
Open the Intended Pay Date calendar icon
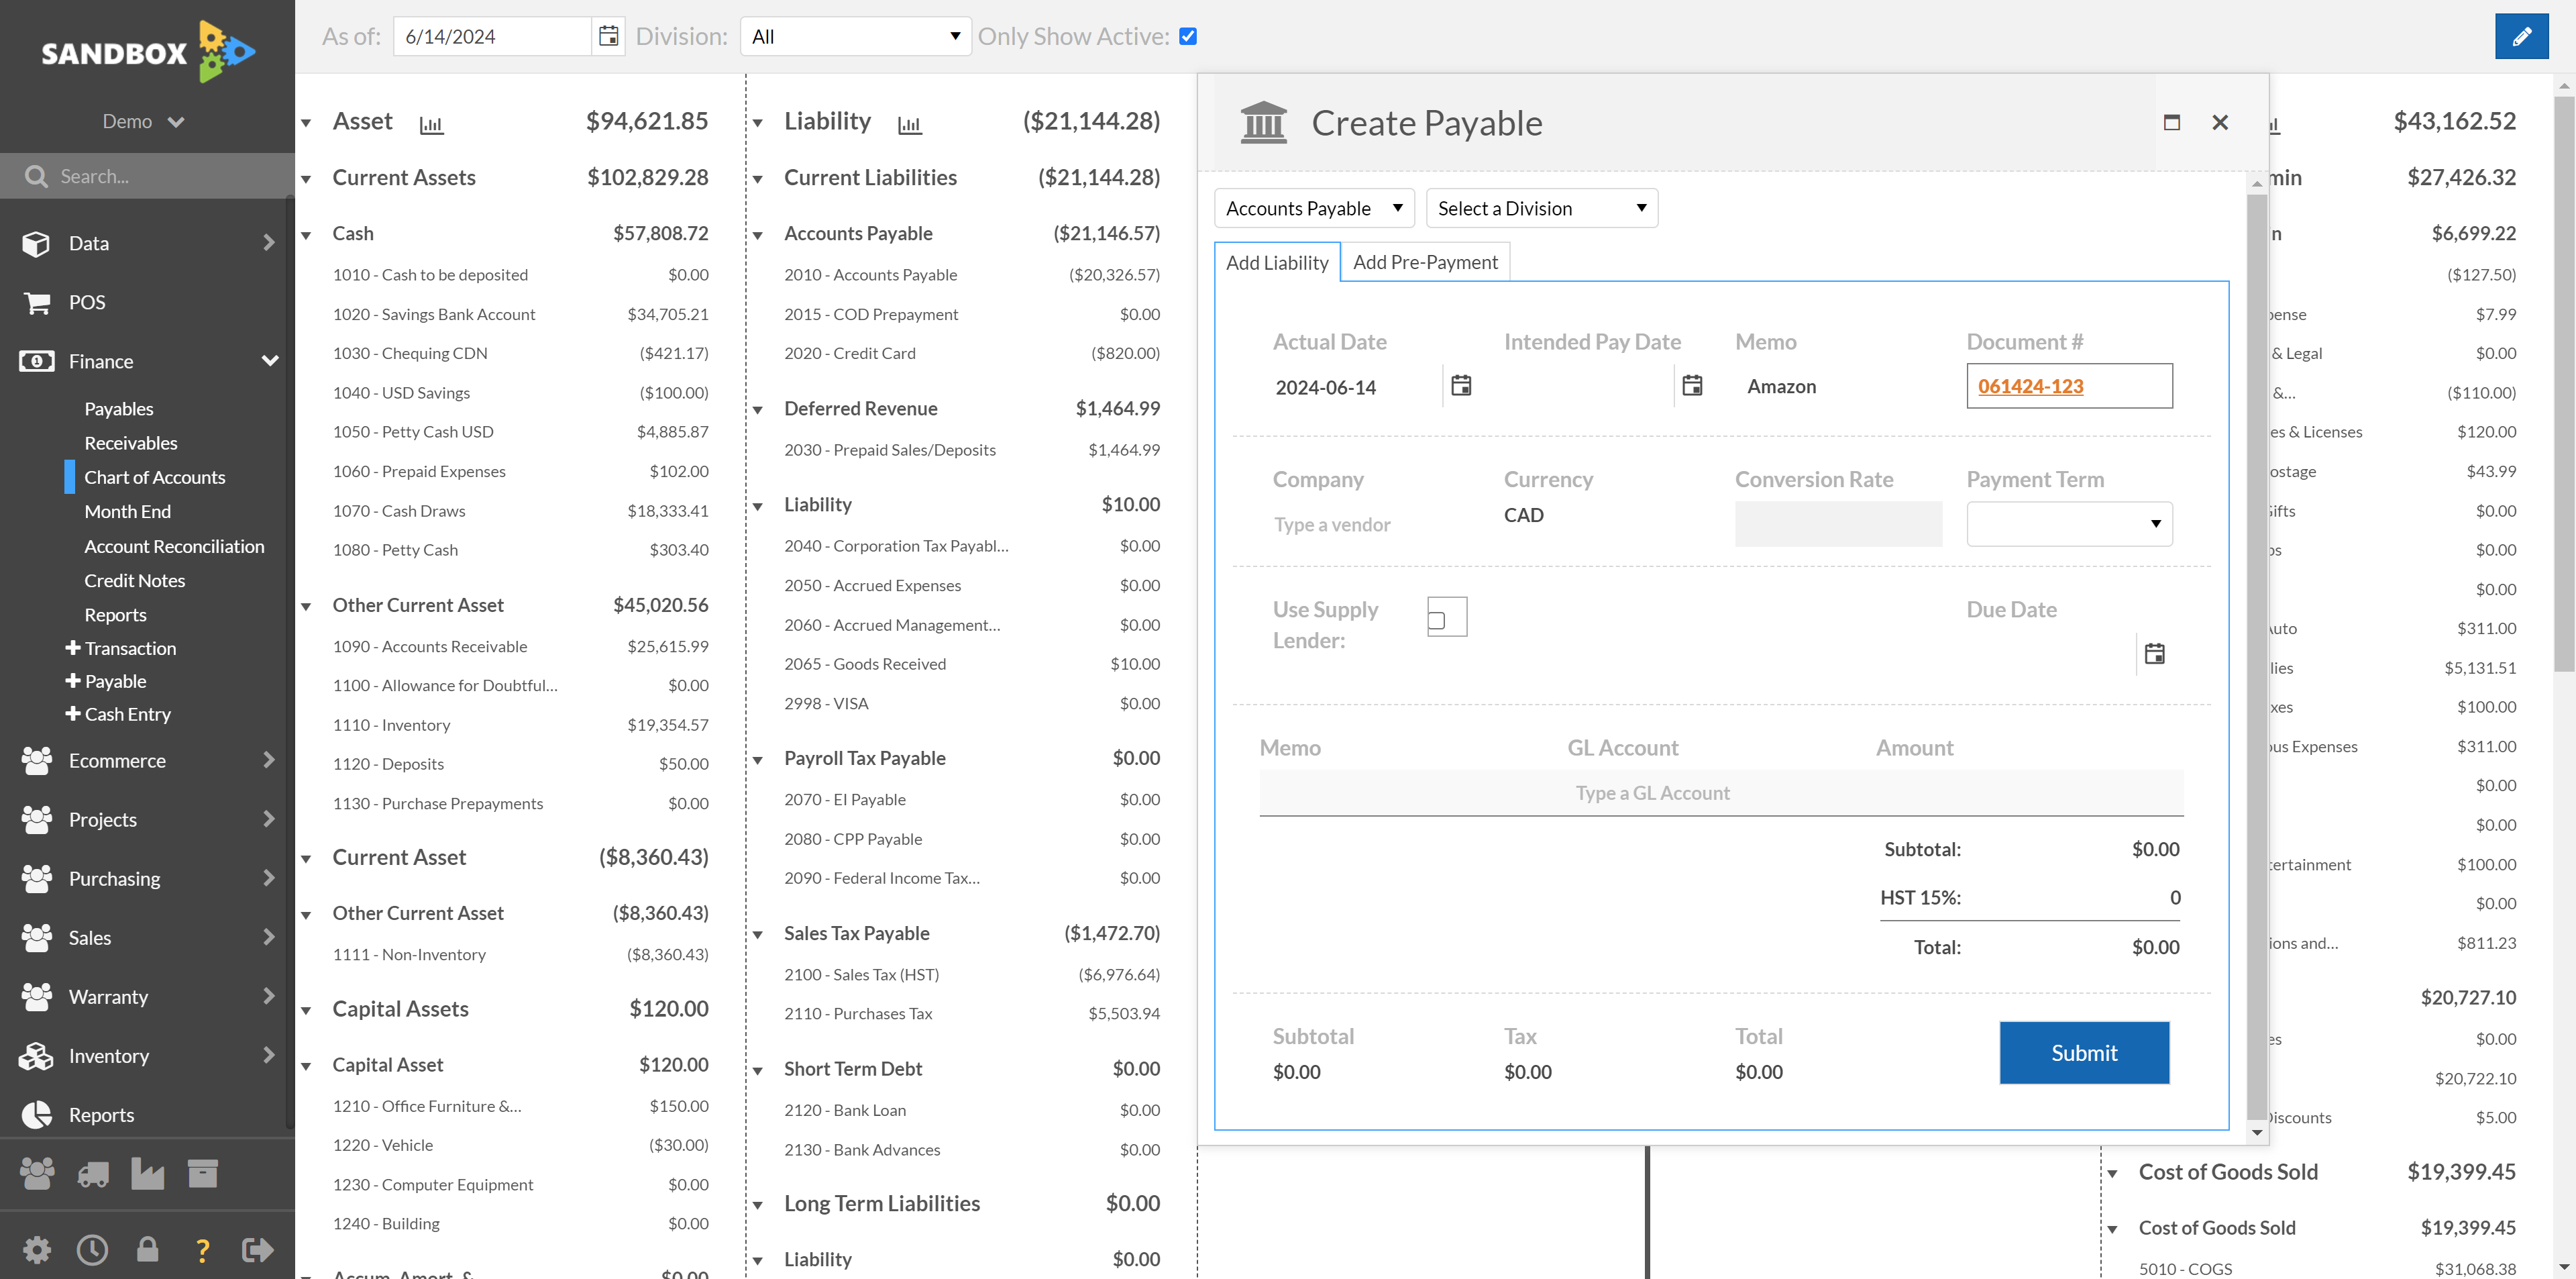tap(1692, 386)
